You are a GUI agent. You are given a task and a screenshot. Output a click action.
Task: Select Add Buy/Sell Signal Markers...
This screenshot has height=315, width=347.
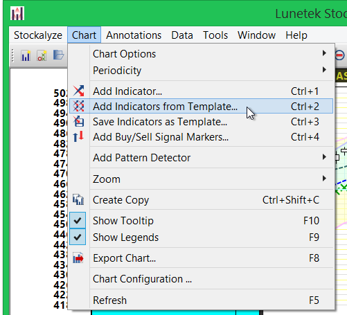[201, 137]
